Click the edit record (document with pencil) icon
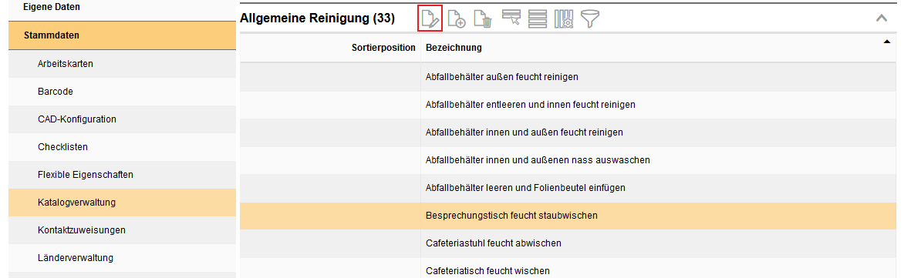The image size is (904, 278). 430,18
